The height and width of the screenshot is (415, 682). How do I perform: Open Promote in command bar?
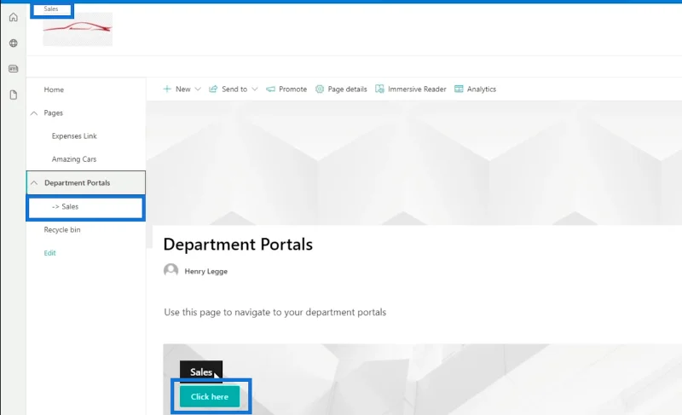[x=292, y=89]
